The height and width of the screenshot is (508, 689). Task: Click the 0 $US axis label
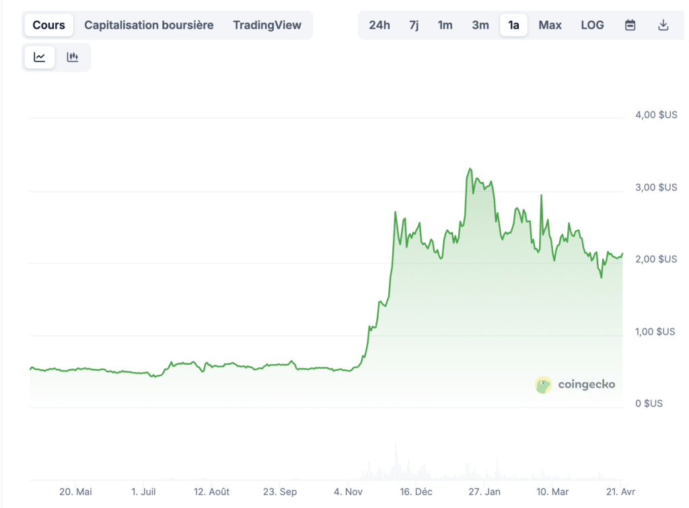(649, 404)
